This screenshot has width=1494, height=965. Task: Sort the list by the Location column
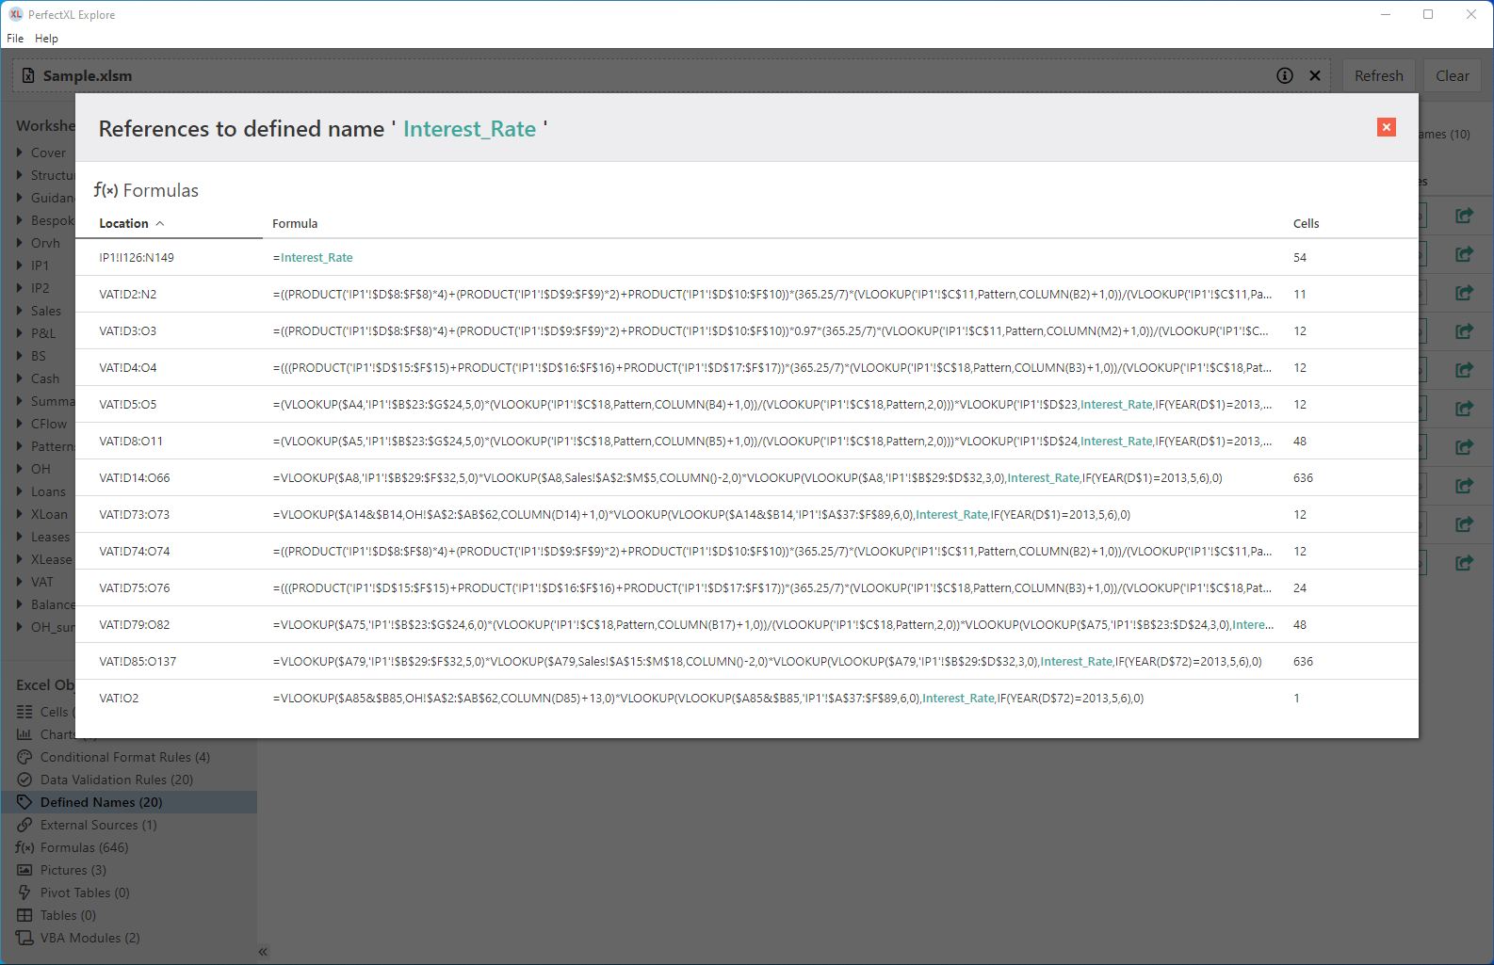tap(132, 223)
